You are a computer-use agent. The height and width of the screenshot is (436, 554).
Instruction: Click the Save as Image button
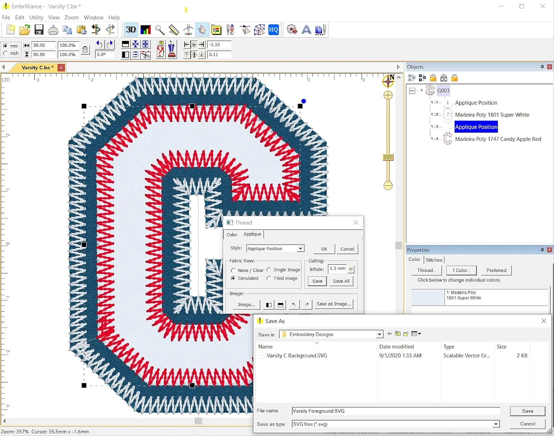pyautogui.click(x=334, y=304)
